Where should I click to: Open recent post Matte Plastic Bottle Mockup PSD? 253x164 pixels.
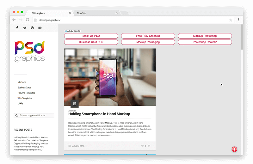[29, 147]
